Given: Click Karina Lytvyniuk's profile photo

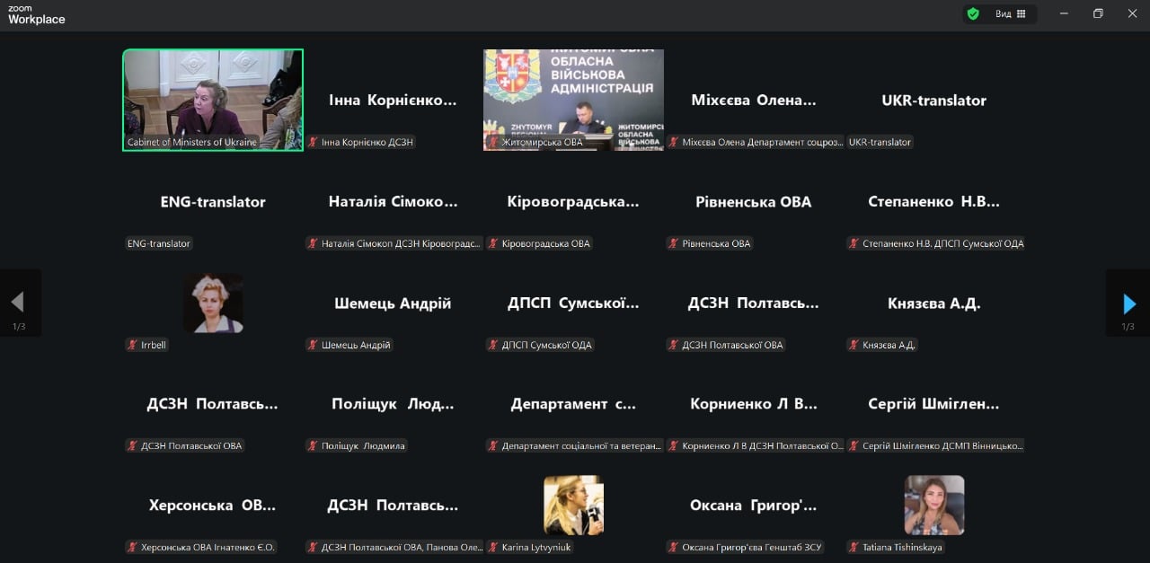Looking at the screenshot, I should 573,506.
